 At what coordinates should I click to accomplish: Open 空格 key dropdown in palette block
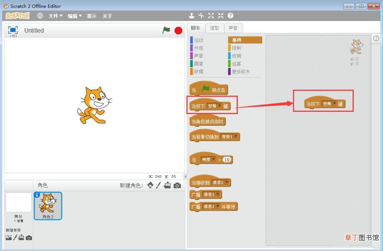pyautogui.click(x=214, y=106)
